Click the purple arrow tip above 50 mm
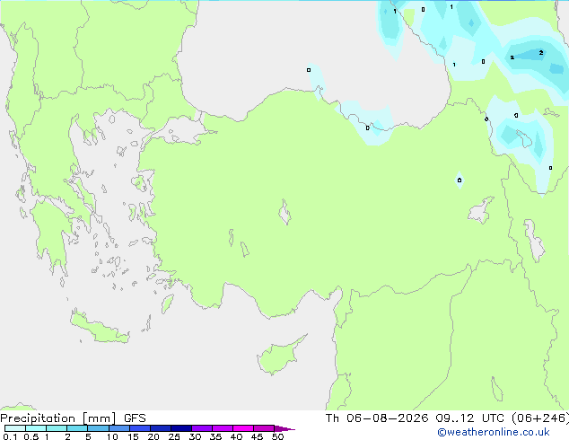 point(284,428)
